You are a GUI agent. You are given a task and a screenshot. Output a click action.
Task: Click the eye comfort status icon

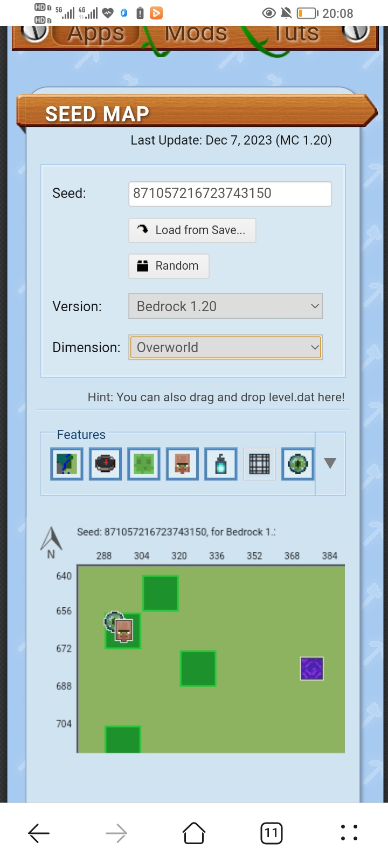coord(269,13)
